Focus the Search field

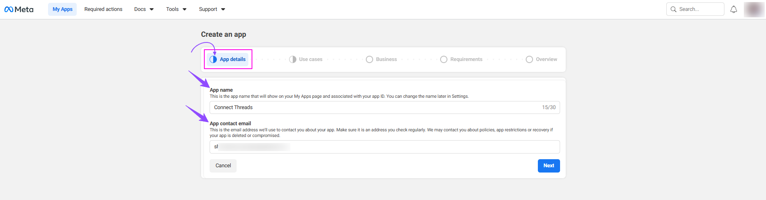[x=695, y=9]
